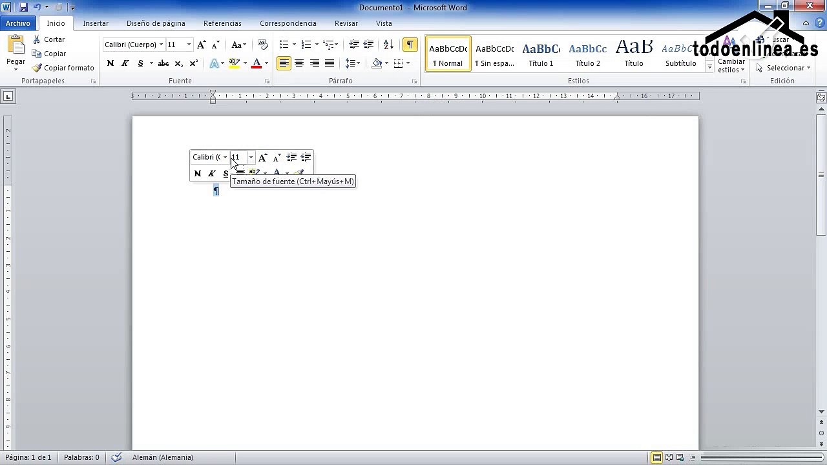Image resolution: width=827 pixels, height=465 pixels.
Task: Switch to the Diseño de página tab
Action: (156, 23)
